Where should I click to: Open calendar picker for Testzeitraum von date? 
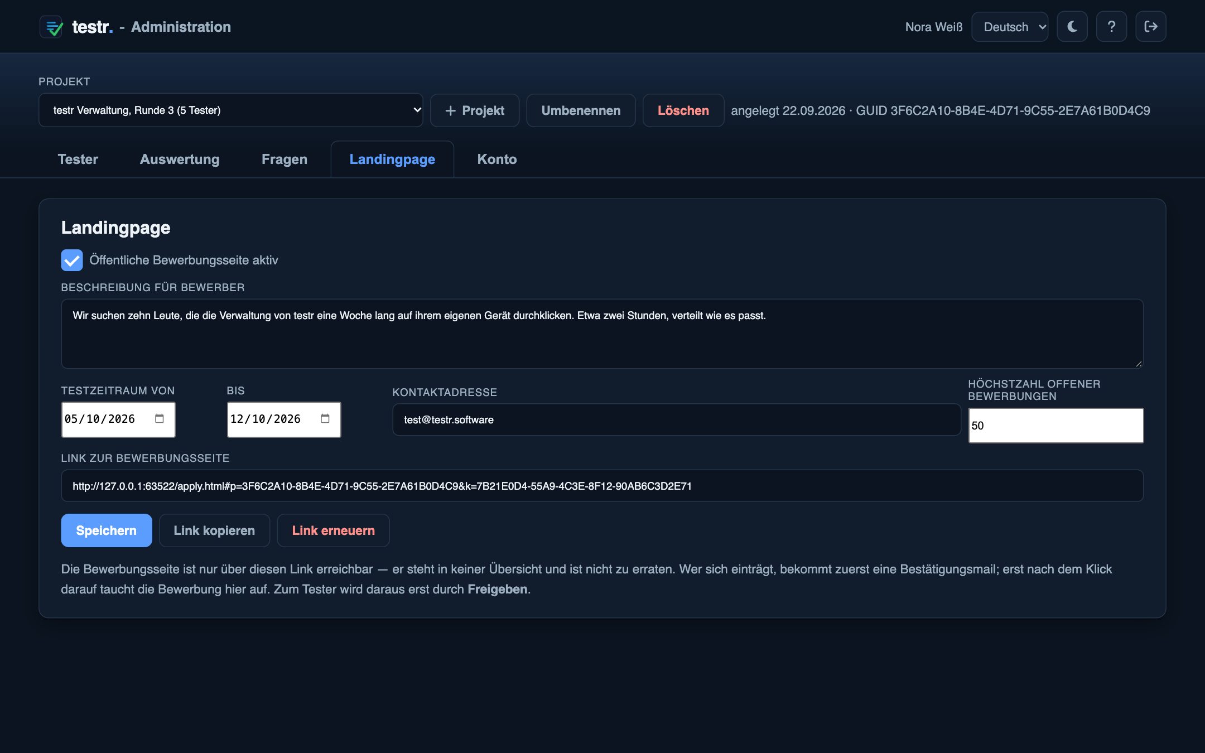coord(160,419)
